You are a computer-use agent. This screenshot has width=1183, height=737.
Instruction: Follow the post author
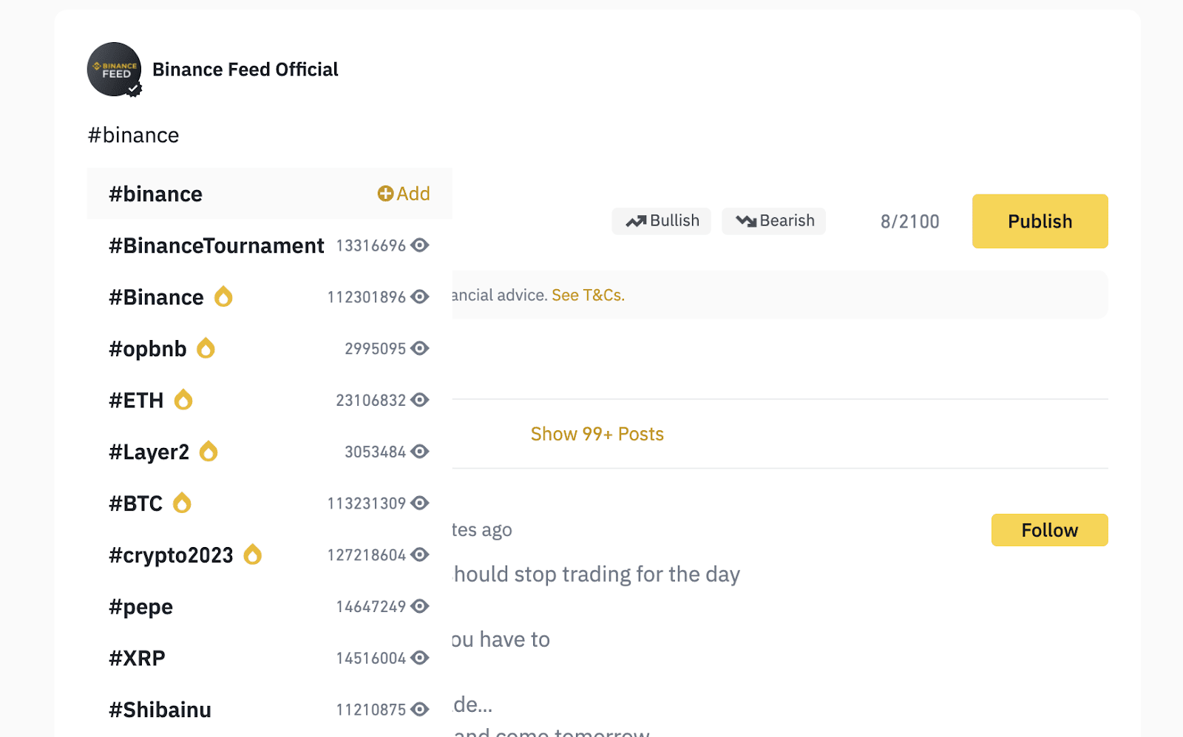[x=1050, y=530]
